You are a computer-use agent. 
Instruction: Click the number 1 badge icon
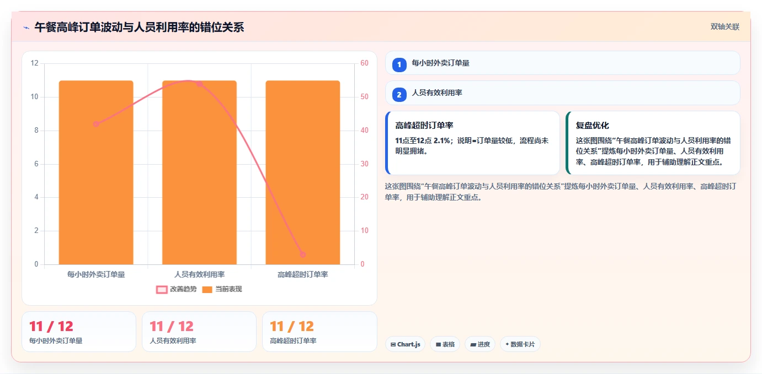(x=399, y=64)
